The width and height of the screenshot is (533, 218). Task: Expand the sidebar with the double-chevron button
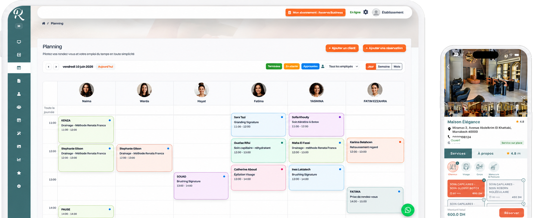coord(19,26)
